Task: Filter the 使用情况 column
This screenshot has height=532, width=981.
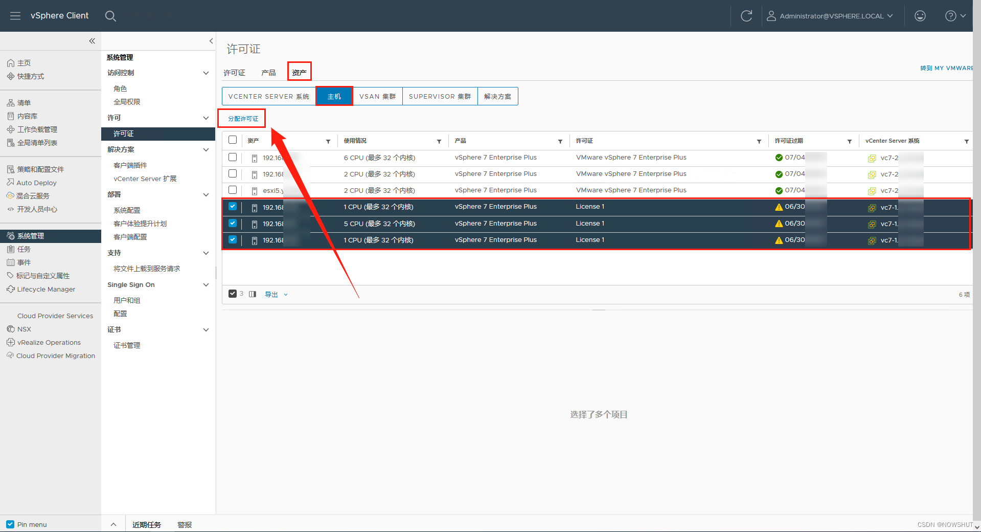Action: point(439,141)
